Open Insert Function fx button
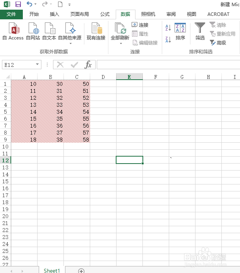 (88, 65)
